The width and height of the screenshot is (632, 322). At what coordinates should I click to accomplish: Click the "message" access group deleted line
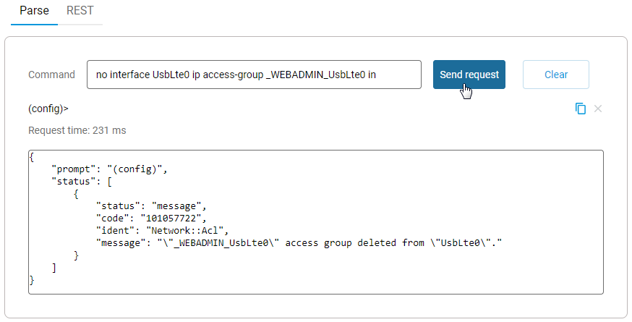click(x=299, y=242)
